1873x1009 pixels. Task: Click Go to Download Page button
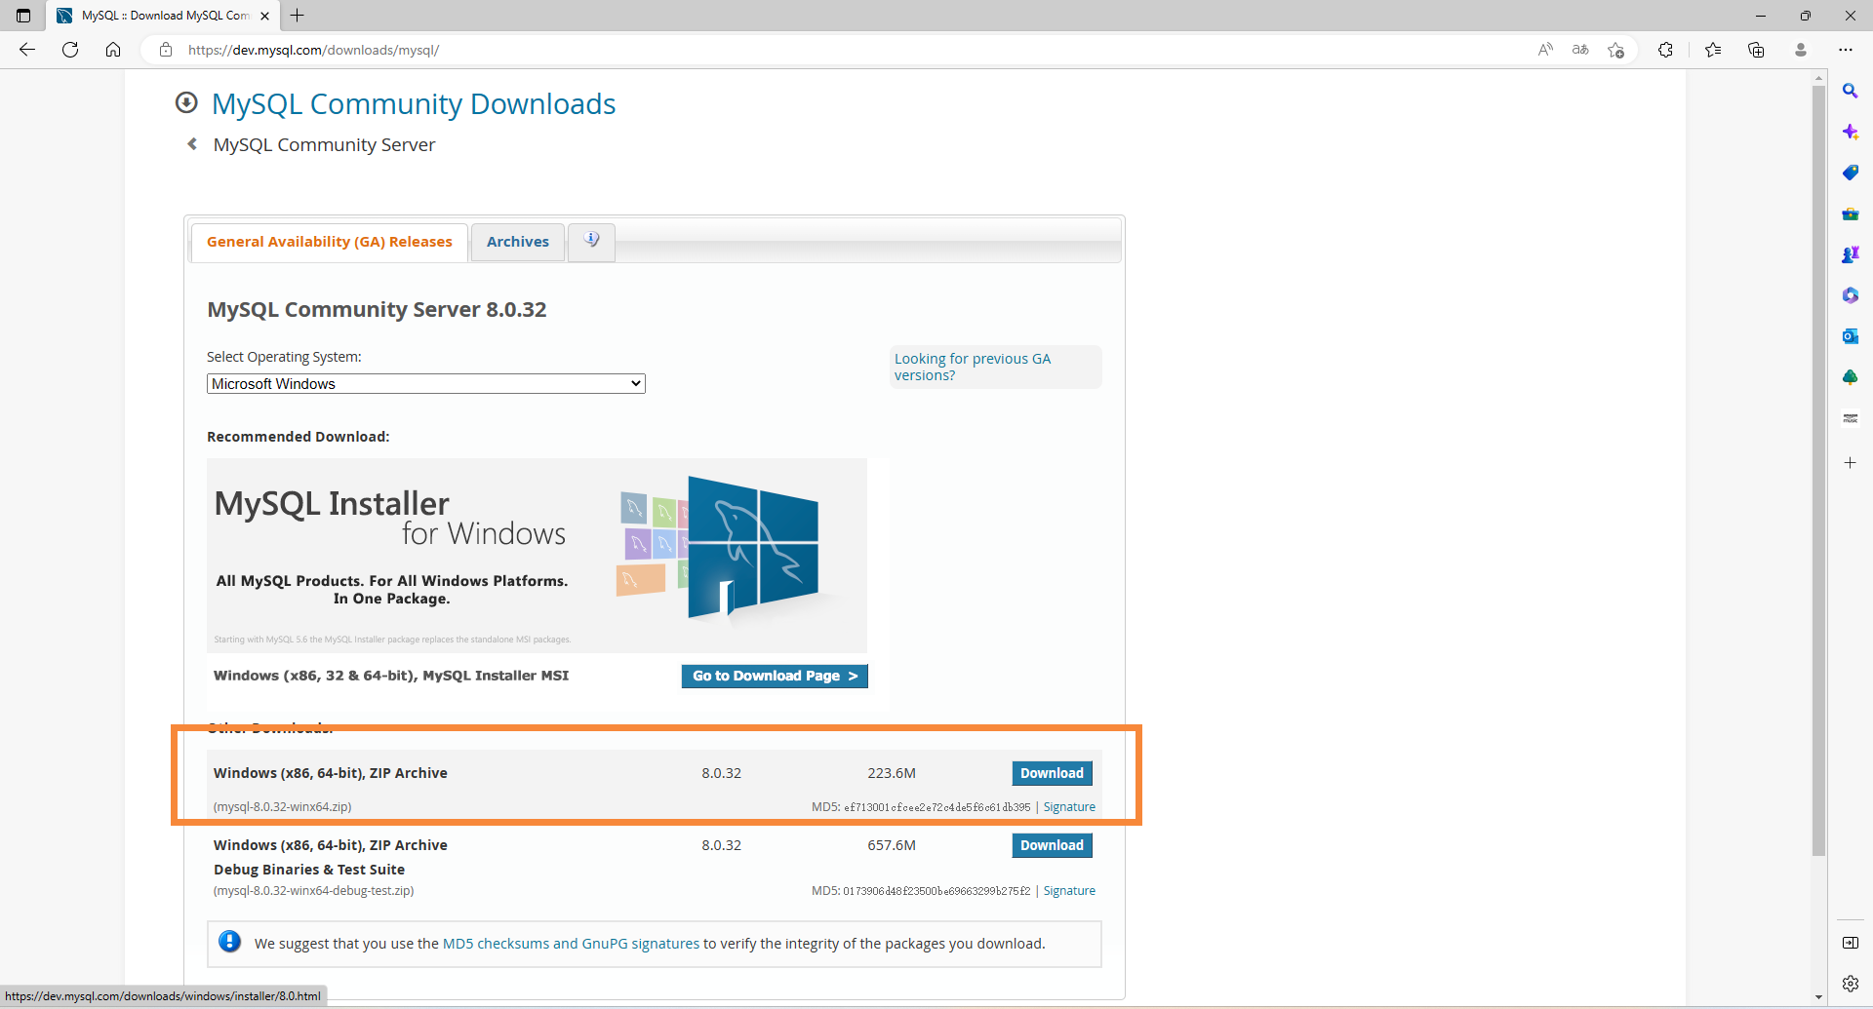coord(775,676)
